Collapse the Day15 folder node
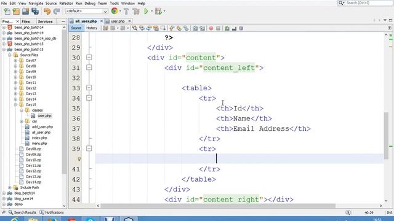This screenshot has width=394, height=221. pyautogui.click(x=15, y=105)
